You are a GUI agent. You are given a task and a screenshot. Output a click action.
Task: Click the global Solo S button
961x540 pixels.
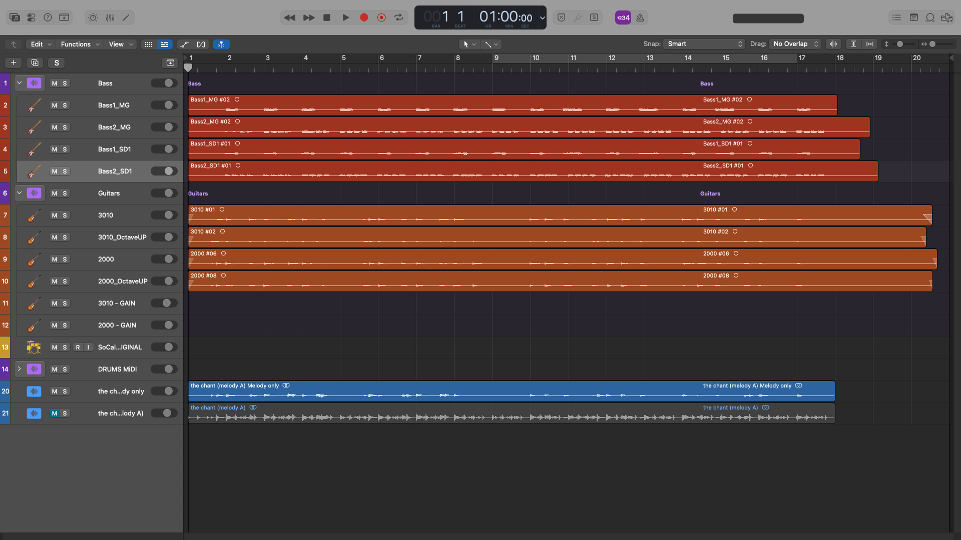click(57, 63)
